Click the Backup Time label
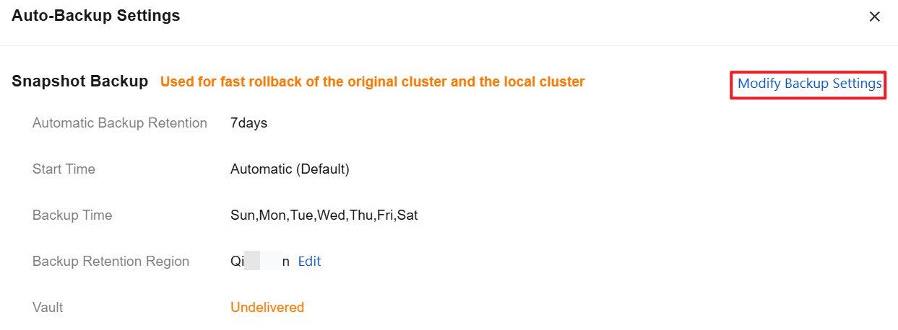This screenshot has height=330, width=898. 72,215
